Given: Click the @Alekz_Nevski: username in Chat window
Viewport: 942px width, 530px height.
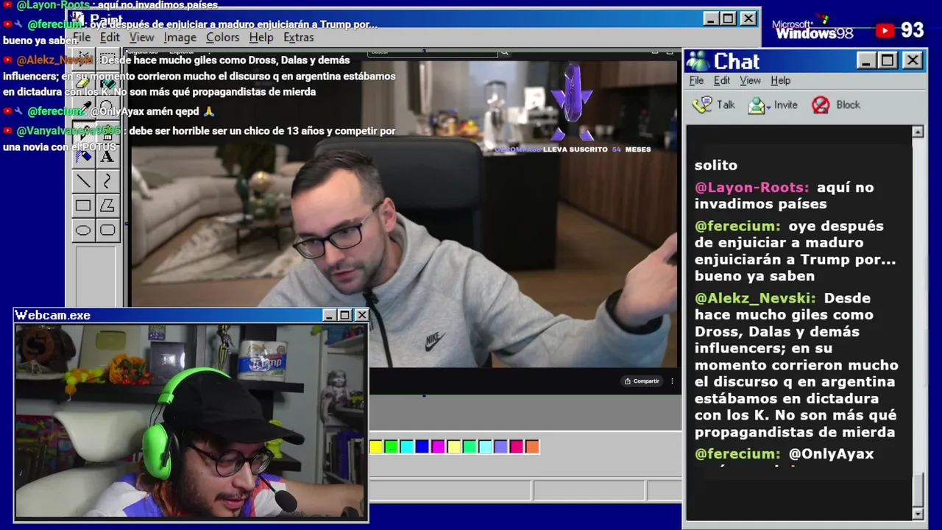Looking at the screenshot, I should point(755,298).
